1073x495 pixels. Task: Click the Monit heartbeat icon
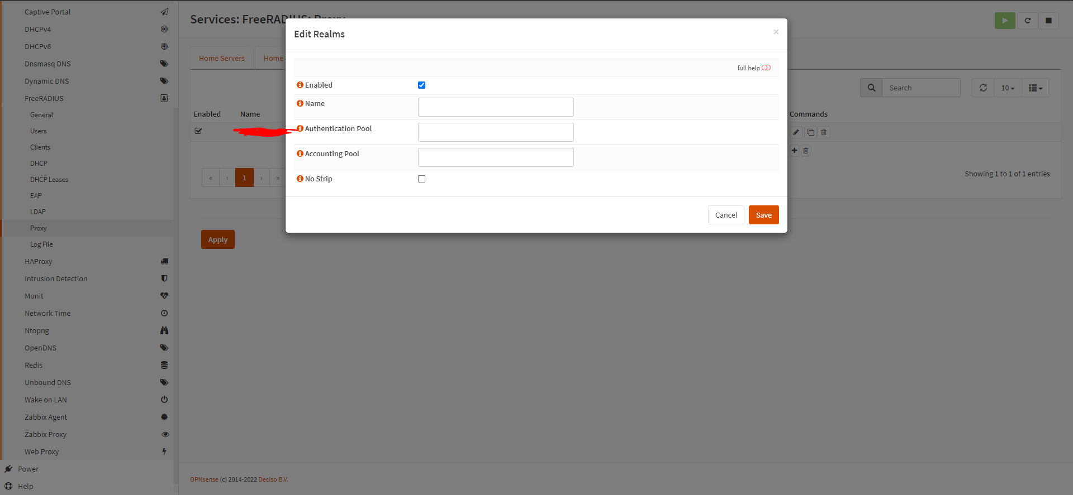164,296
